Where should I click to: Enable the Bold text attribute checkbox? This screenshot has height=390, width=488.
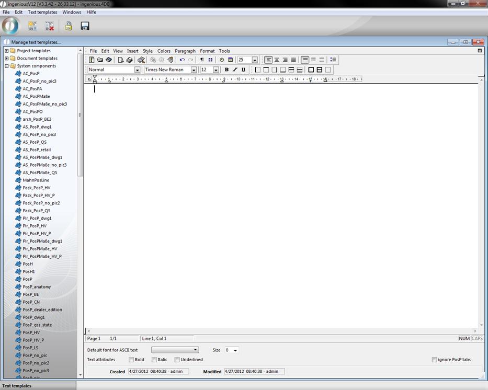tap(132, 360)
